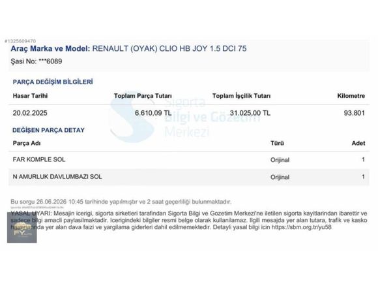
Task: Click the Hasar Tarihi column header
Action: pyautogui.click(x=30, y=96)
